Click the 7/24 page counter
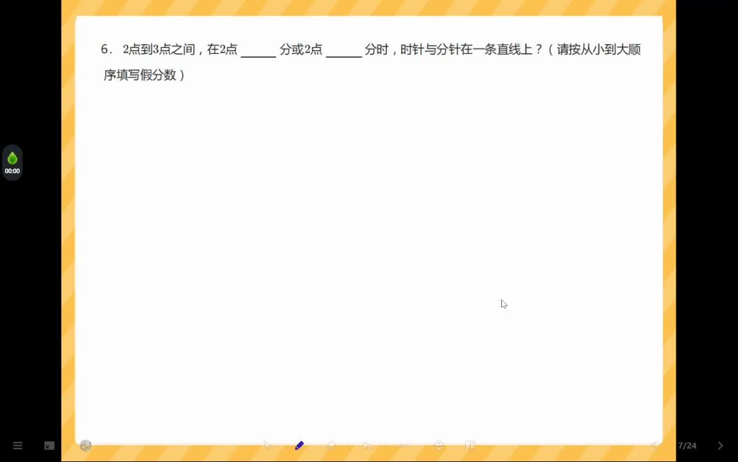 pyautogui.click(x=687, y=445)
